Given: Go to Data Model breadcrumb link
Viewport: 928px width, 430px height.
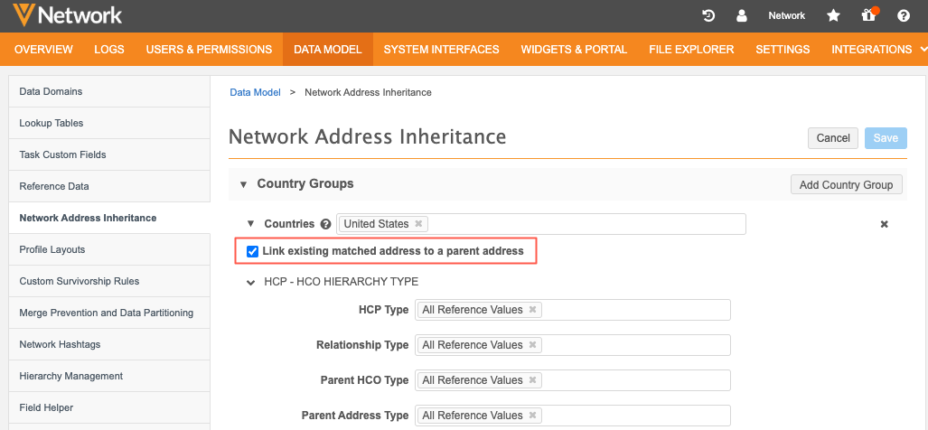Looking at the screenshot, I should coord(255,92).
